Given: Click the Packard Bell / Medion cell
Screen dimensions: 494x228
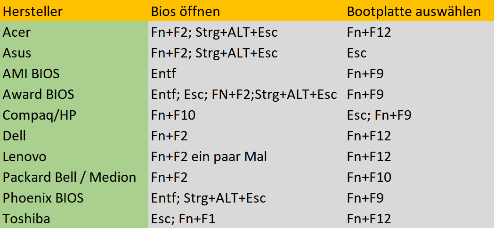Looking at the screenshot, I should coord(69,177).
